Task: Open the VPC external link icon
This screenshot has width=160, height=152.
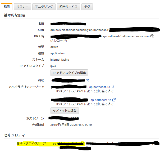Action: [x=87, y=81]
